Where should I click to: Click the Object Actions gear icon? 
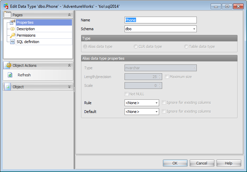(8, 65)
